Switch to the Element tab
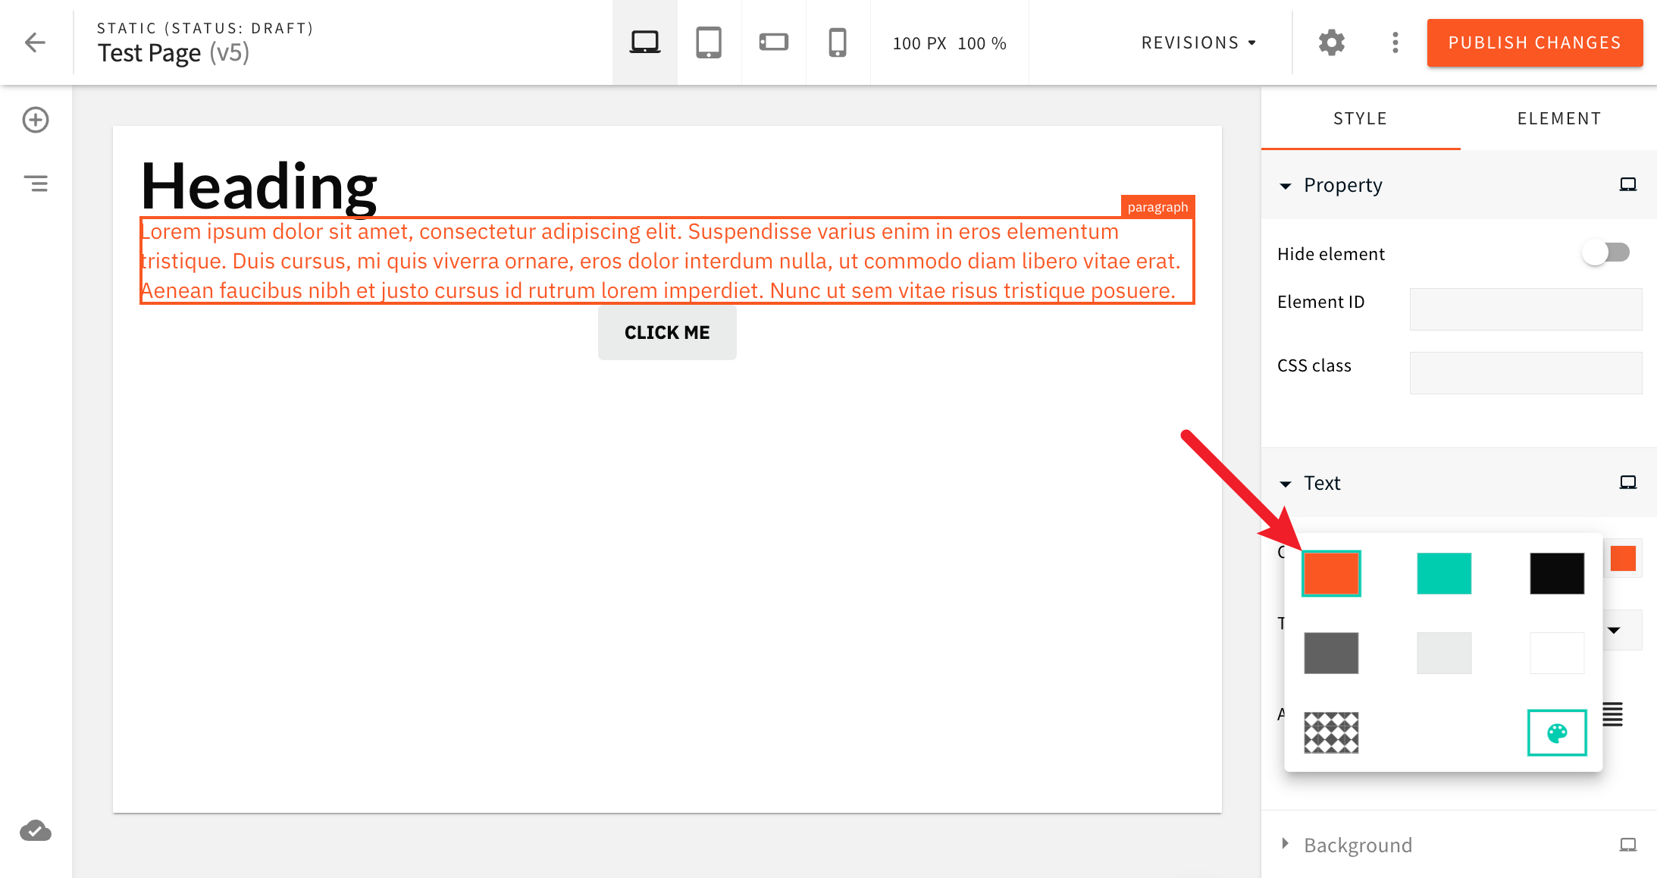The height and width of the screenshot is (878, 1657). pyautogui.click(x=1559, y=118)
